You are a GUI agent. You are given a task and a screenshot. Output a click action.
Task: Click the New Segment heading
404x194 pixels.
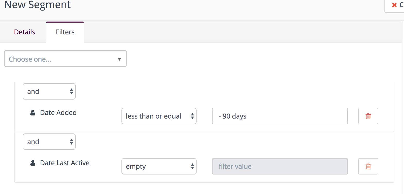[x=38, y=5]
